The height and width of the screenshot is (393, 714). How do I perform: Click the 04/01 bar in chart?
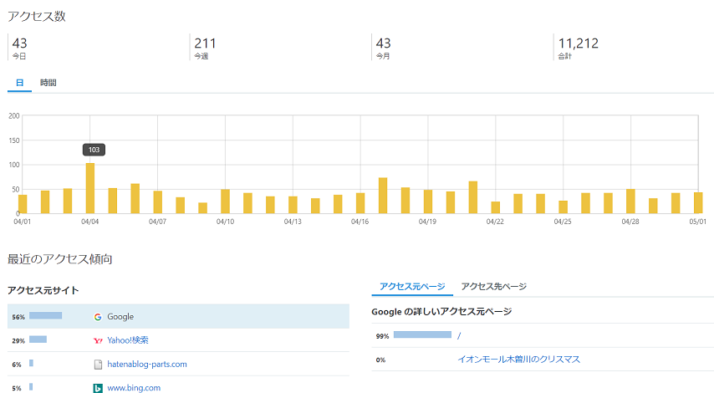pos(23,204)
